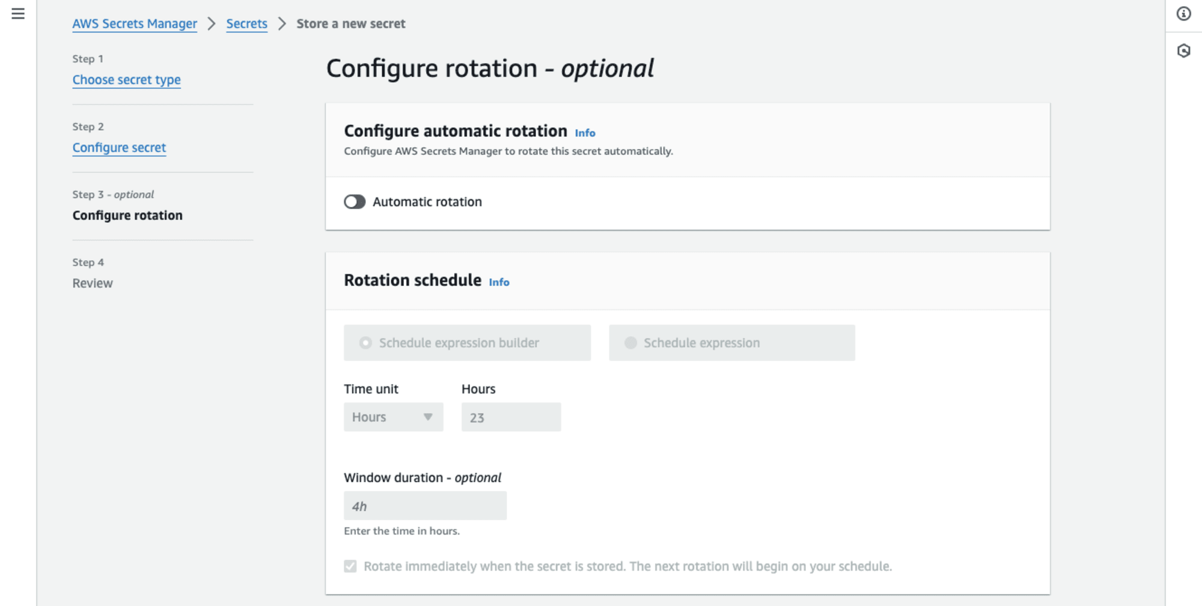Open the hamburger navigation menu
1202x606 pixels.
[x=18, y=13]
